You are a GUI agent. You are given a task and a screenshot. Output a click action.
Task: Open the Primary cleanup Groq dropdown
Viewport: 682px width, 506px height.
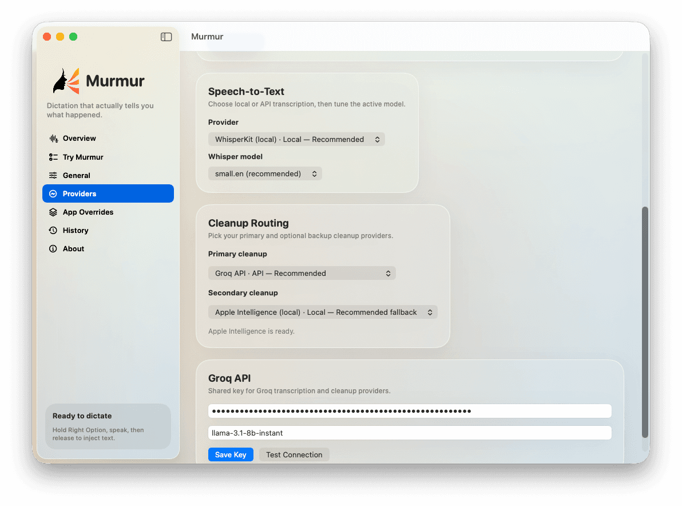pyautogui.click(x=302, y=273)
